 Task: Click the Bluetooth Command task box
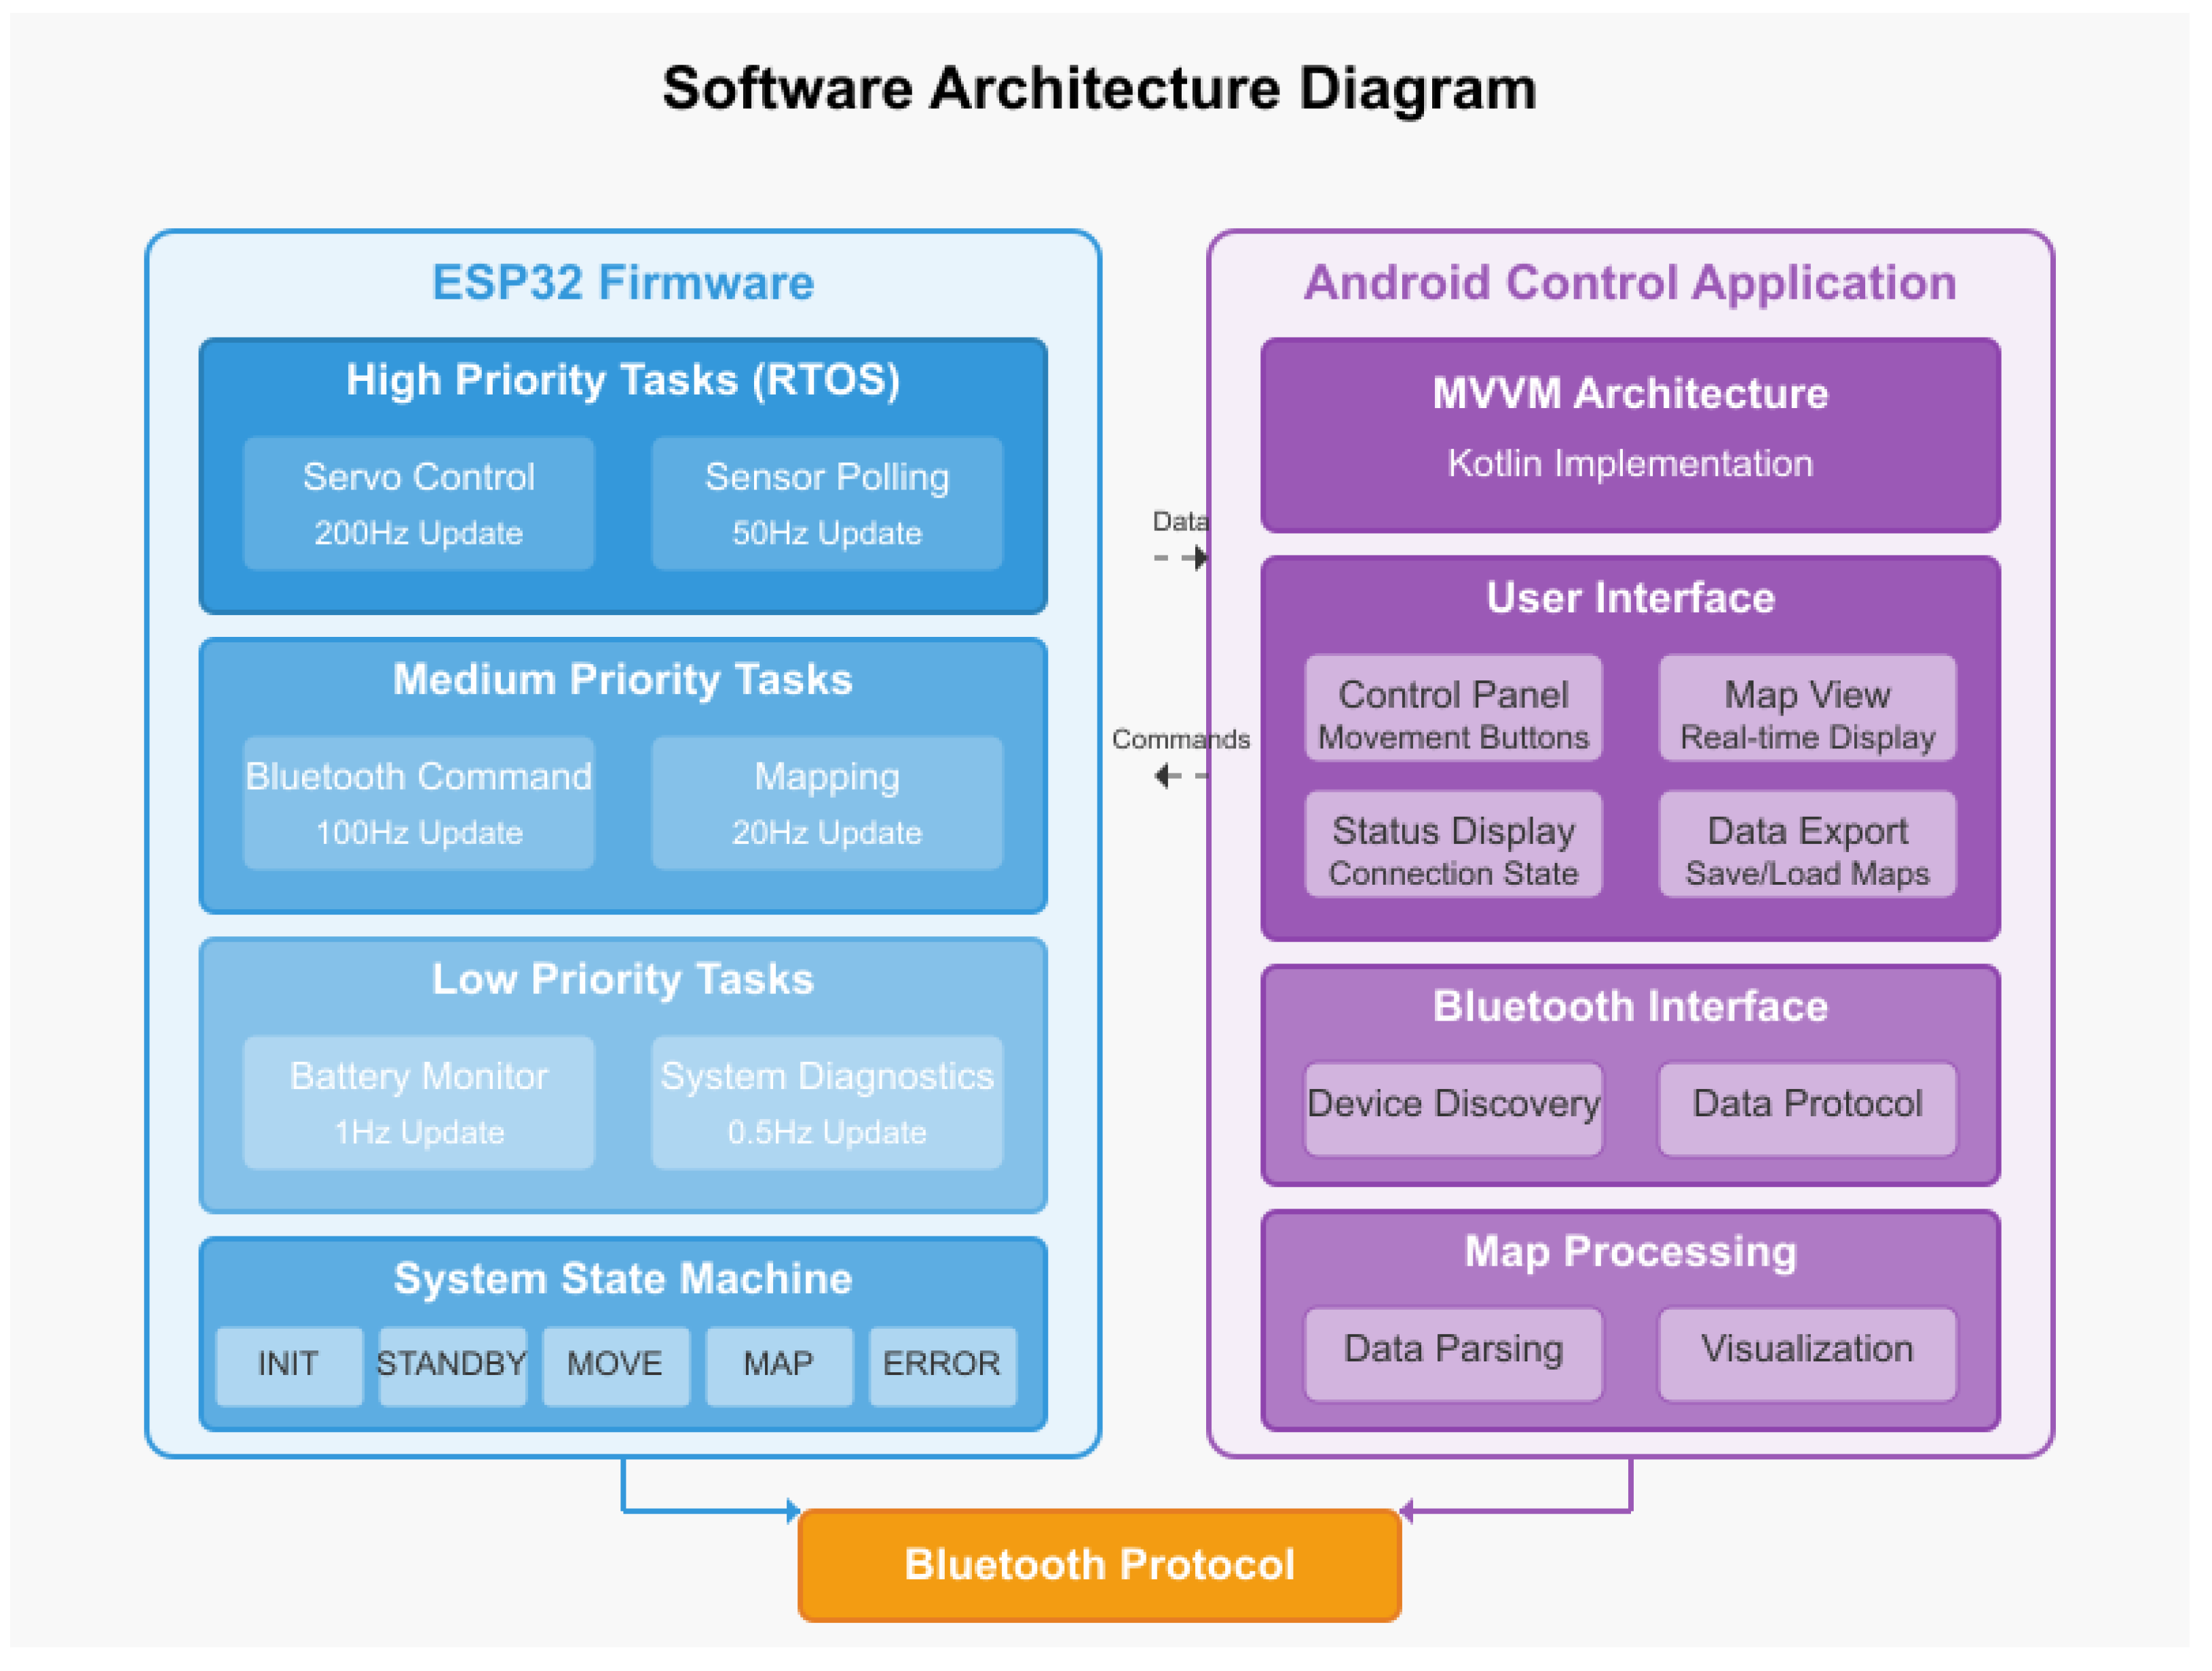418,803
